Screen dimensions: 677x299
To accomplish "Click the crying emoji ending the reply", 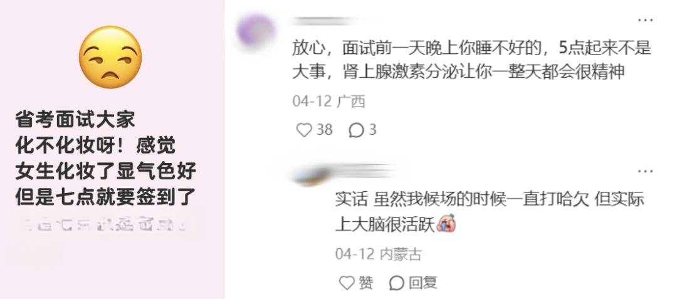I will 446,224.
